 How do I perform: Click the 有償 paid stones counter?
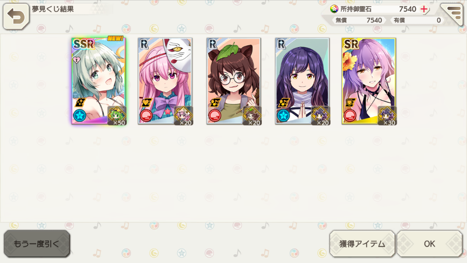pos(417,20)
